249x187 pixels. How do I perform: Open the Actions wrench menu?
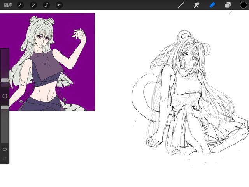pos(20,5)
